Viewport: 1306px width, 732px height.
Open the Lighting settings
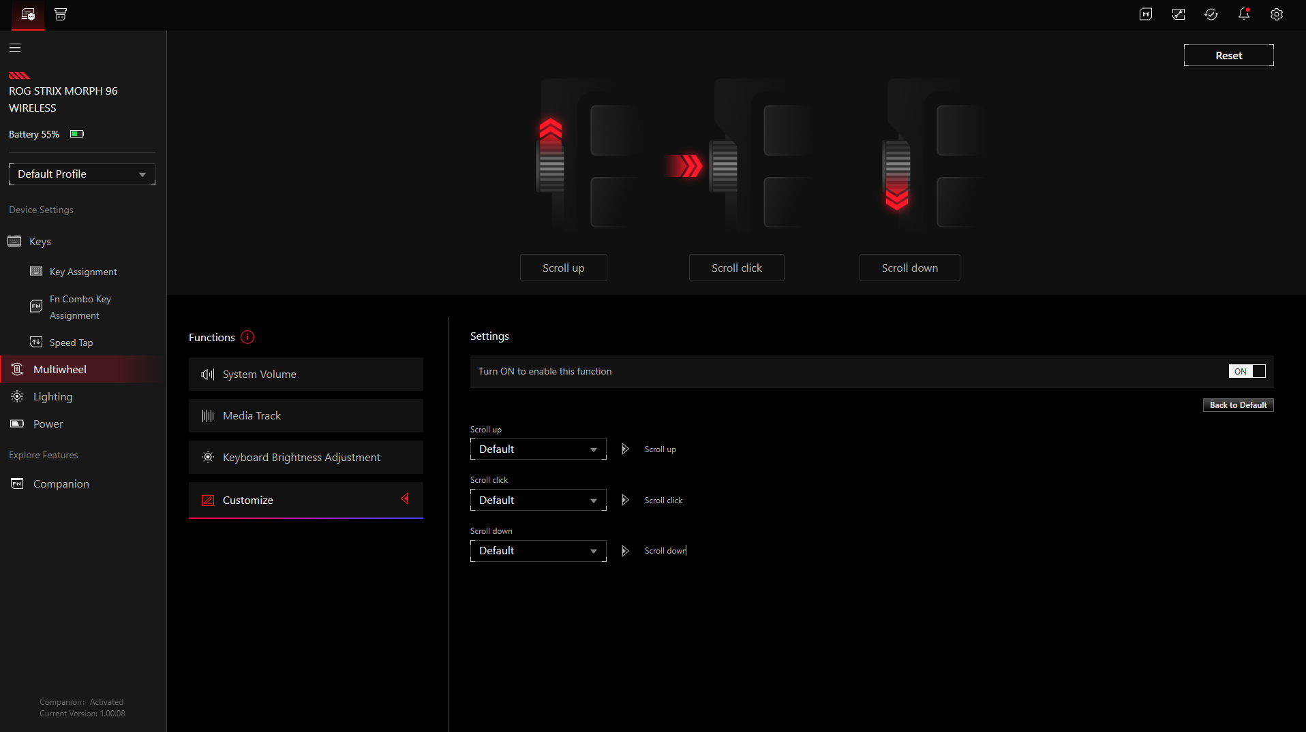coord(53,396)
